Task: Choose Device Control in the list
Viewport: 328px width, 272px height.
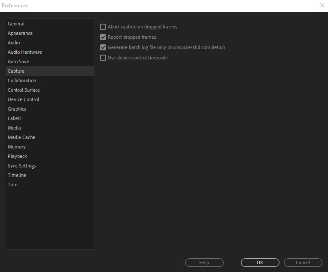Action: point(50,99)
